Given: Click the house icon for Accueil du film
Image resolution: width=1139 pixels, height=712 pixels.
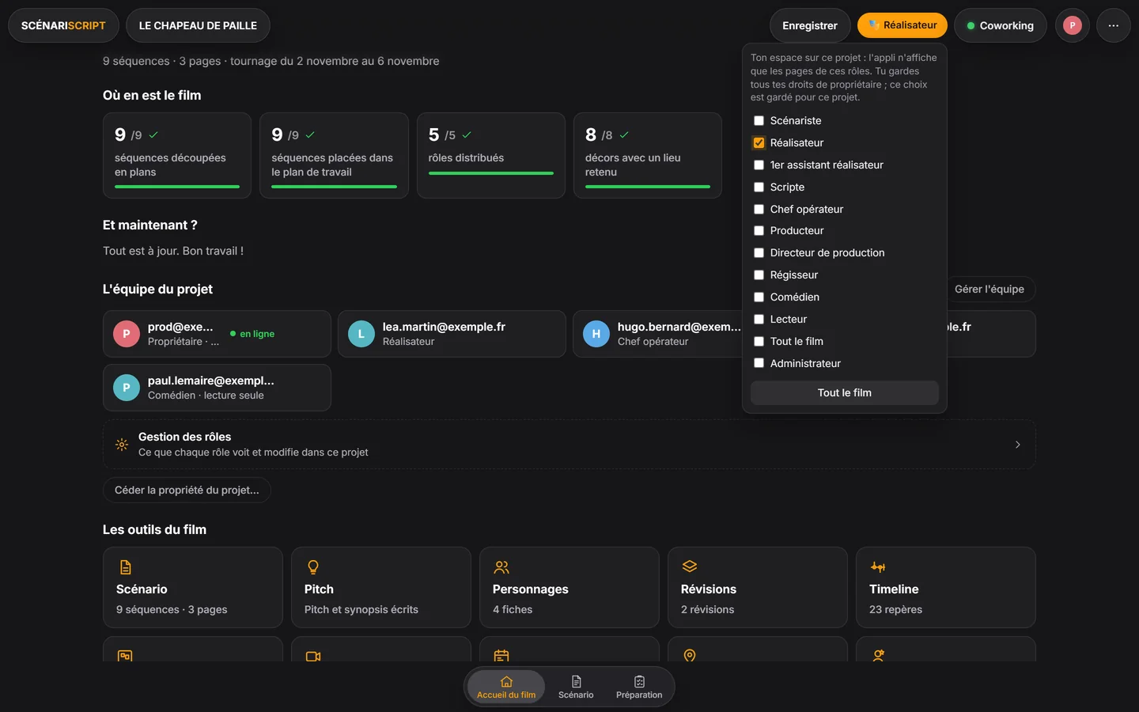Looking at the screenshot, I should (x=506, y=682).
